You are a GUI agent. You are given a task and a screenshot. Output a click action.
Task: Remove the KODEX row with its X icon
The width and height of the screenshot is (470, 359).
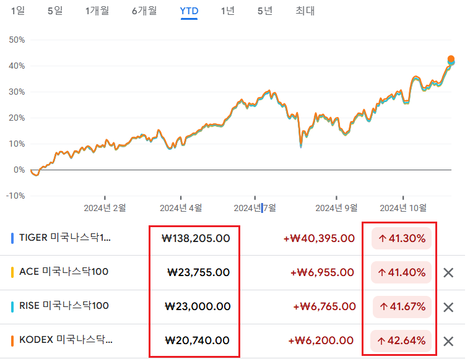448,341
